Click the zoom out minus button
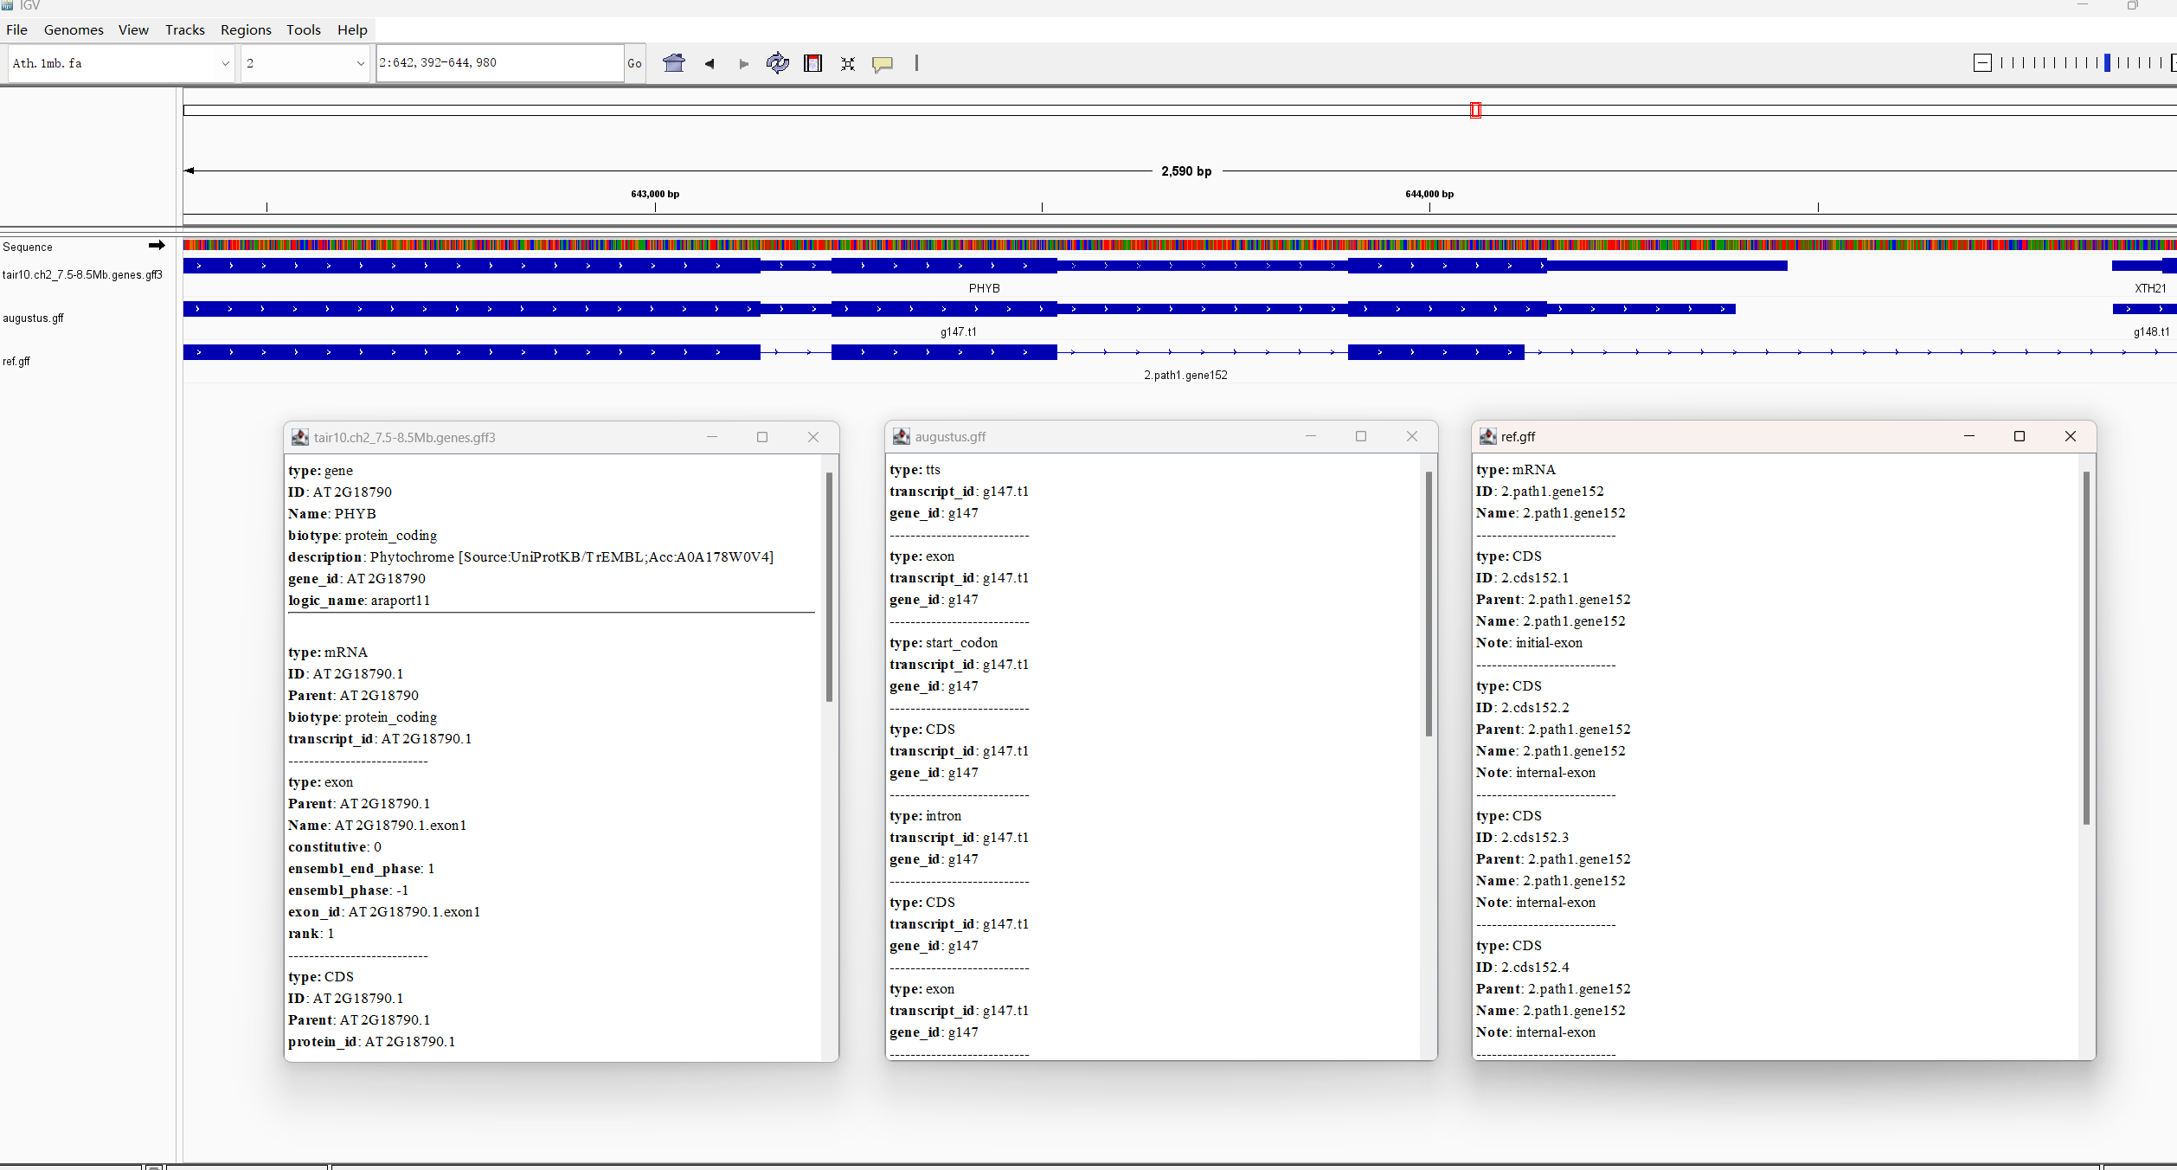The width and height of the screenshot is (2177, 1170). [x=1982, y=62]
